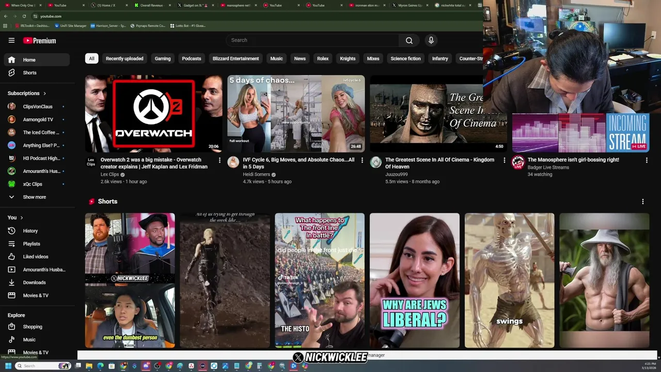
Task: Open Movies & TV under You
Action: pos(37,296)
